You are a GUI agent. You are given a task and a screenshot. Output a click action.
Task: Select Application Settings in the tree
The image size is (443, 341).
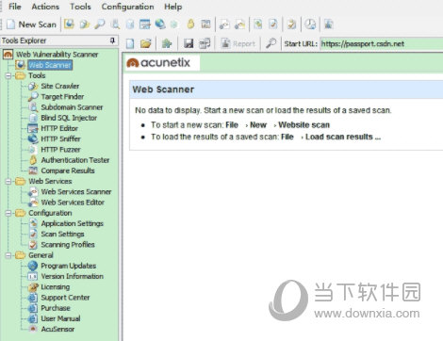pos(72,223)
